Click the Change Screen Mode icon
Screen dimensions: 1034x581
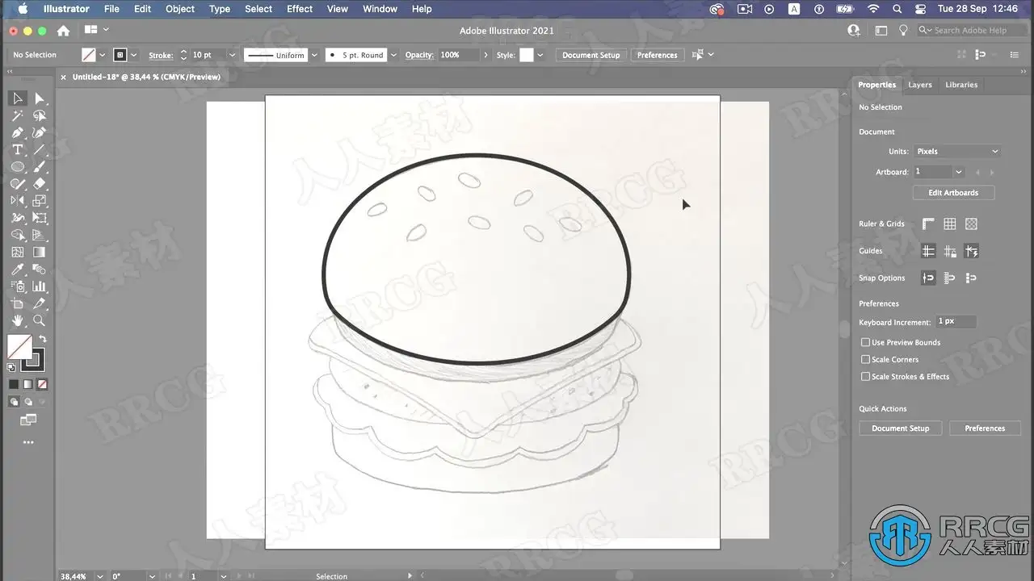coord(28,420)
